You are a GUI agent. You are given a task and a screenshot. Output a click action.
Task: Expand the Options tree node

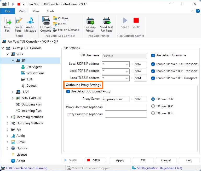[8, 148]
